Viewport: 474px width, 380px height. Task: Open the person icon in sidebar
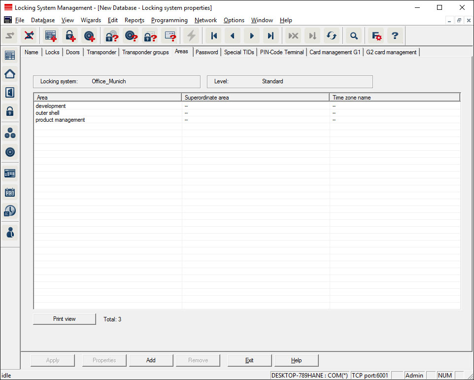[x=10, y=232]
